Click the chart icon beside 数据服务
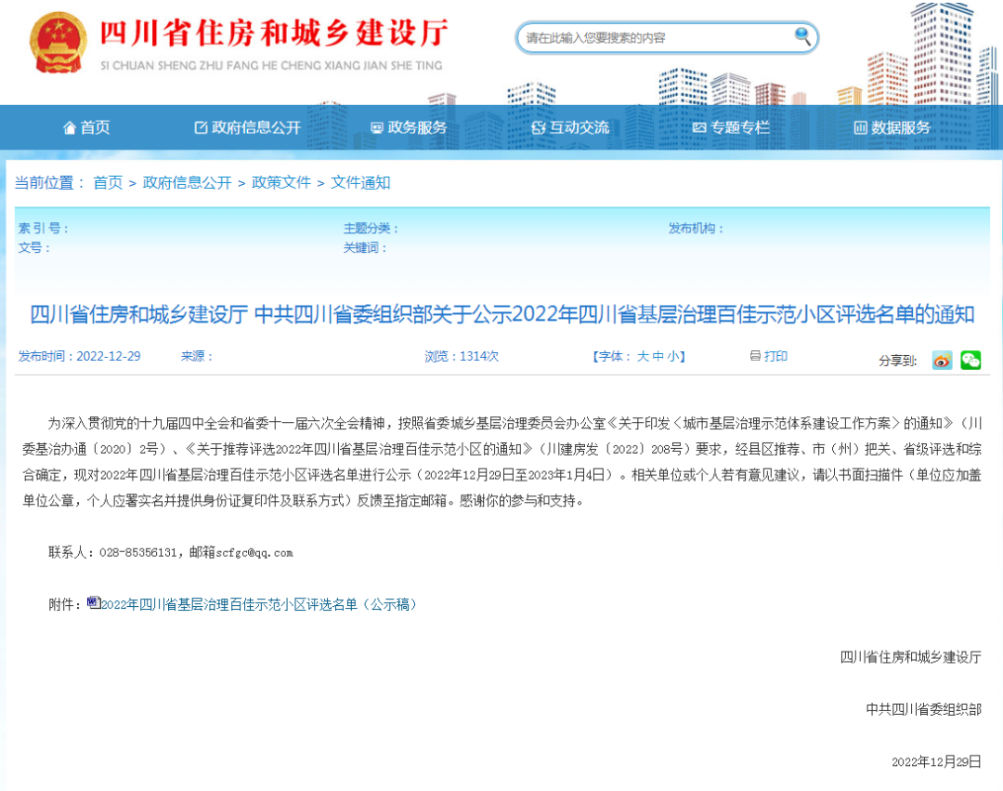 click(x=862, y=127)
